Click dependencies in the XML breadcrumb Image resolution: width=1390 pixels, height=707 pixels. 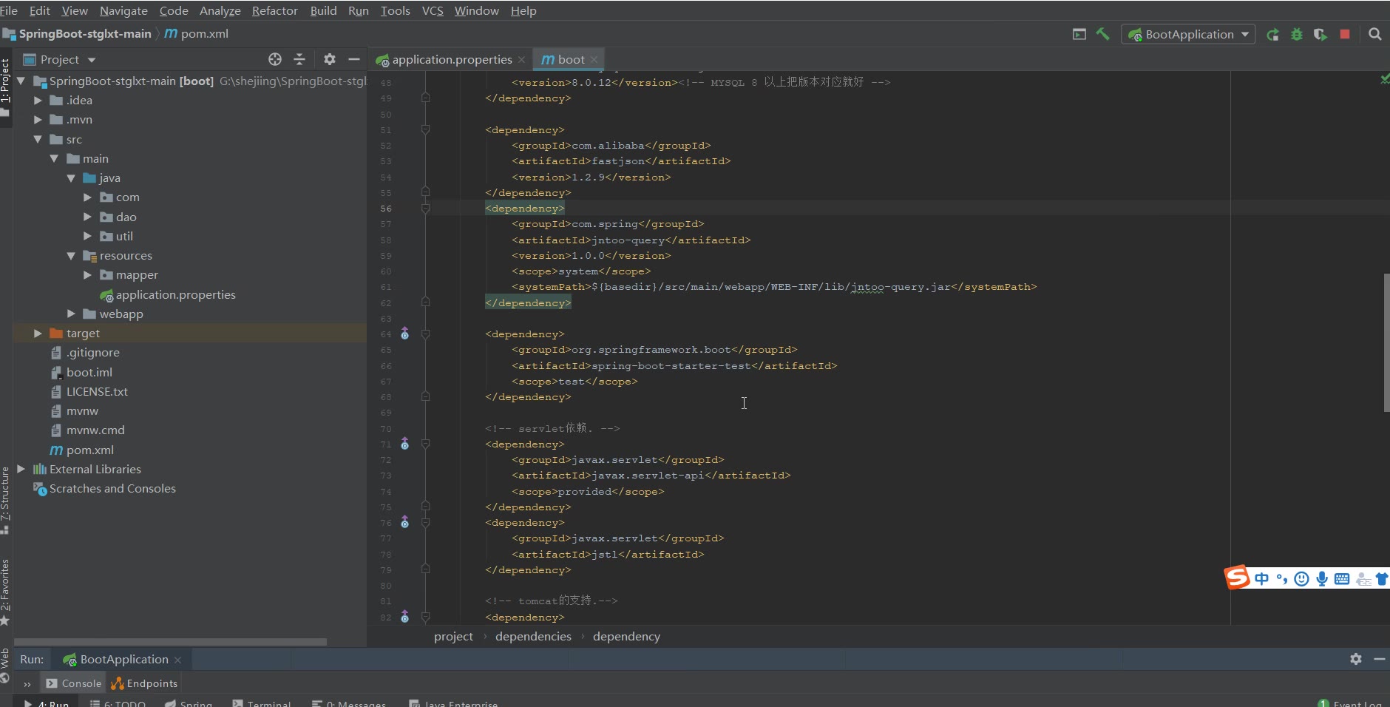[533, 637]
